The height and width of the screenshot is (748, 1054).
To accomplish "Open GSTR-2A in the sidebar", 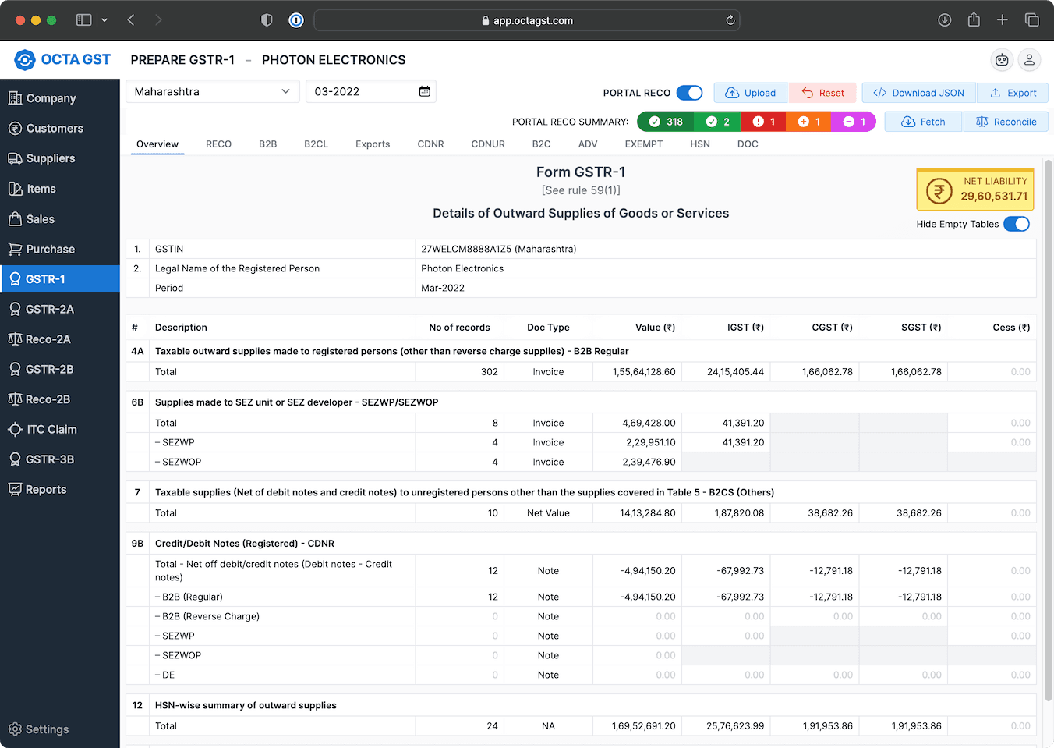I will click(x=60, y=309).
